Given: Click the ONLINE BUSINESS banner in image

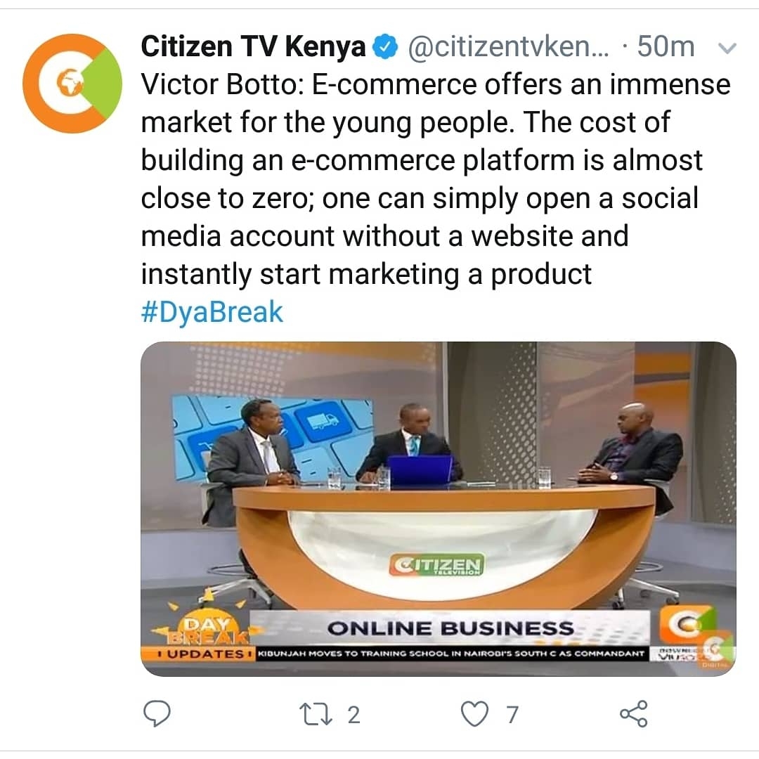Looking at the screenshot, I should [450, 628].
